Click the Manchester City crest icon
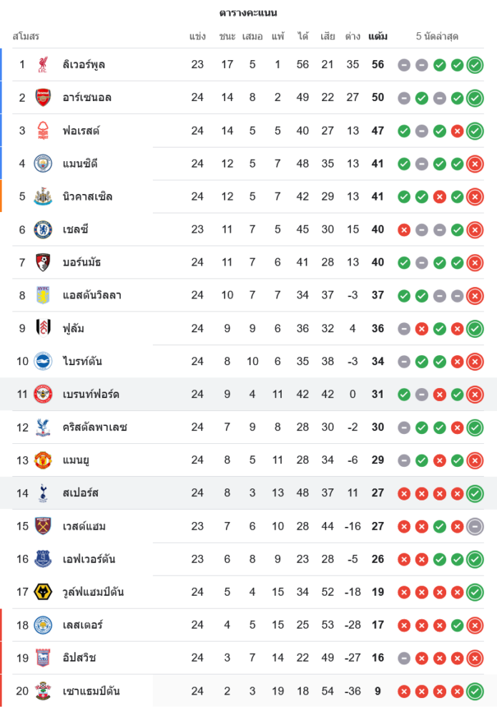This screenshot has width=497, height=716. coord(43,163)
